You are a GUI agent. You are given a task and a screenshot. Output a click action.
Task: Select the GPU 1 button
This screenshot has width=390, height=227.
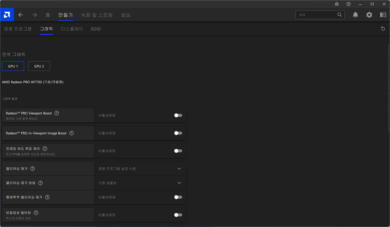tap(13, 66)
